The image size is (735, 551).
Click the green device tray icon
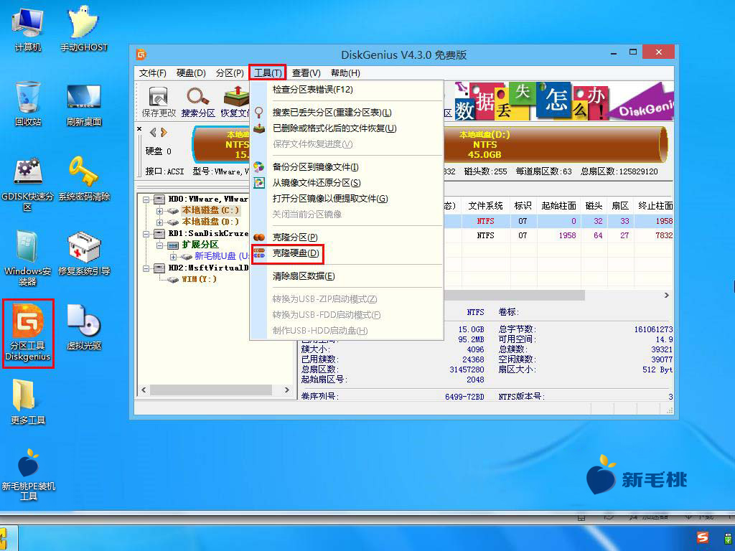pyautogui.click(x=728, y=537)
